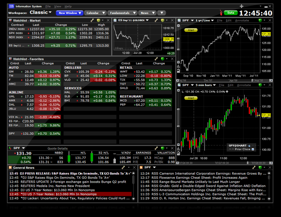
Task: Toggle the lock icon on SPY 1 yr chart
Action: (x=178, y=71)
